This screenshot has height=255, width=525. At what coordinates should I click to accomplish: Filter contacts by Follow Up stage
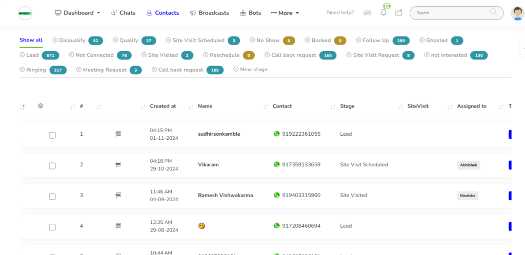click(x=375, y=40)
